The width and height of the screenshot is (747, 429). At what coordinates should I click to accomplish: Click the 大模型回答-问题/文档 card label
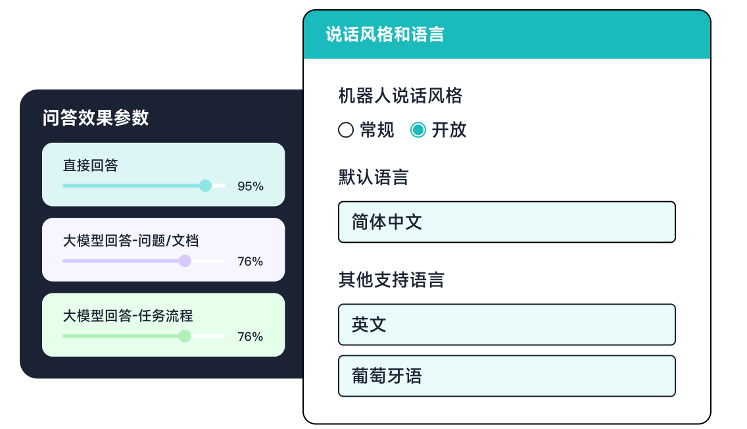[131, 241]
